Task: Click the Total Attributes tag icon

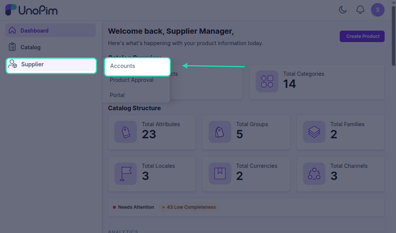Action: pos(125,132)
